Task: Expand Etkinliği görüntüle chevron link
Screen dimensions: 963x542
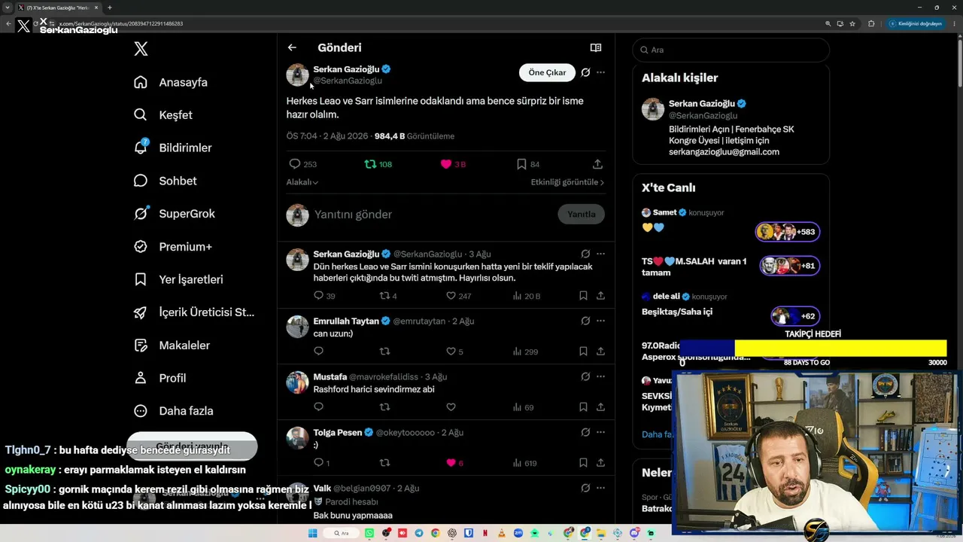Action: 567,182
